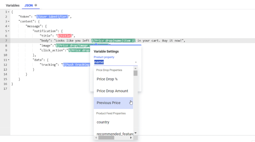This screenshot has width=255, height=142.
Task: Select the JSON tab
Action: 28,5
